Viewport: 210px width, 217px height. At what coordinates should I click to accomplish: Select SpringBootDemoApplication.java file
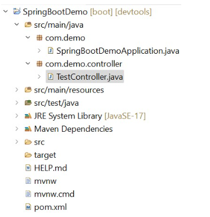pos(117,51)
